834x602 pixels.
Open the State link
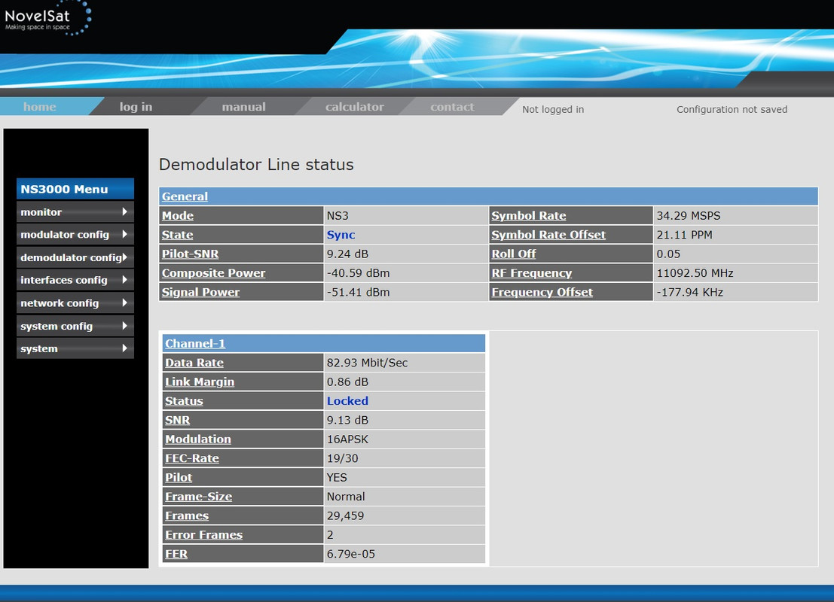tap(177, 234)
